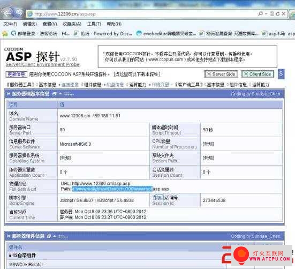The width and height of the screenshot is (295, 269).
Task: Click the domain value 'www.12306.cn / 59.188.11.81'
Action: coord(90,116)
